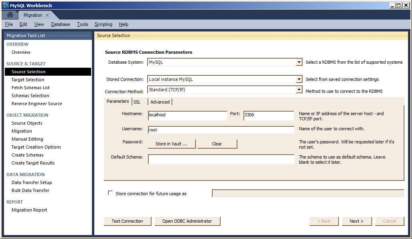412x239 pixels.
Task: Open the Database menu
Action: [60, 24]
